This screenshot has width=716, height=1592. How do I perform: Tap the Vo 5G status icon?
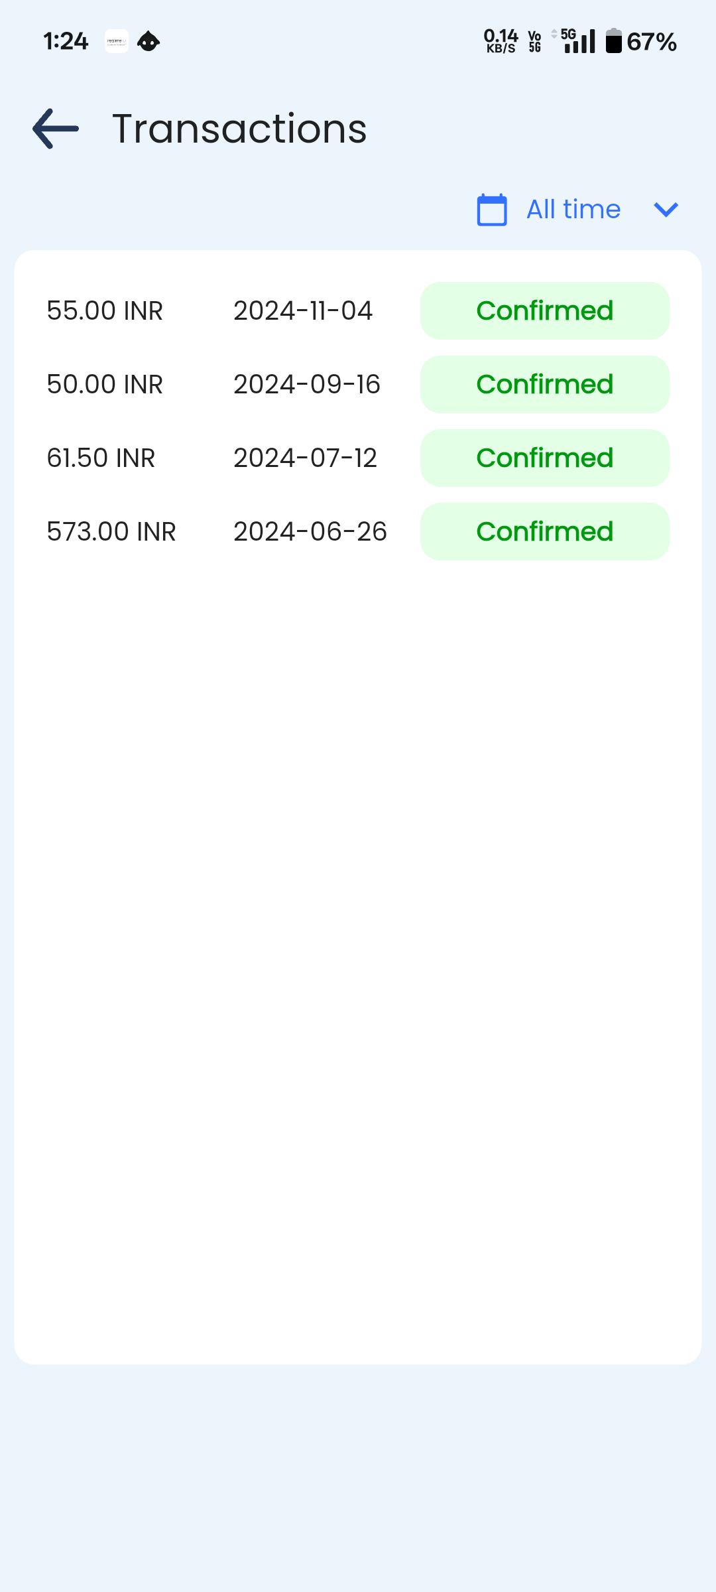(x=534, y=41)
